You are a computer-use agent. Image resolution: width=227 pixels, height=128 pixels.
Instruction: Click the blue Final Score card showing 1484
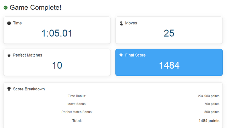[x=169, y=62]
